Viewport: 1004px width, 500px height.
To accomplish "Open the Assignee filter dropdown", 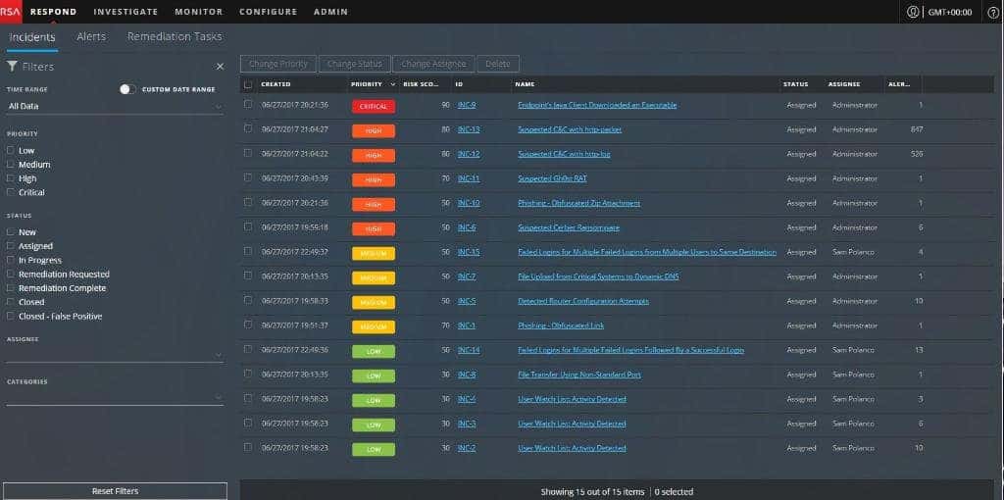I will pyautogui.click(x=115, y=354).
